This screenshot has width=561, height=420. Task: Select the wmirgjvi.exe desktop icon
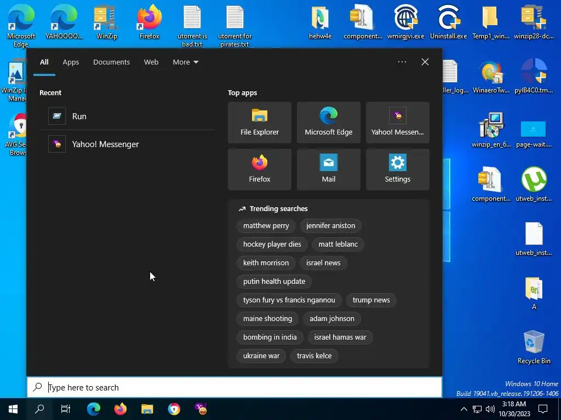click(406, 22)
